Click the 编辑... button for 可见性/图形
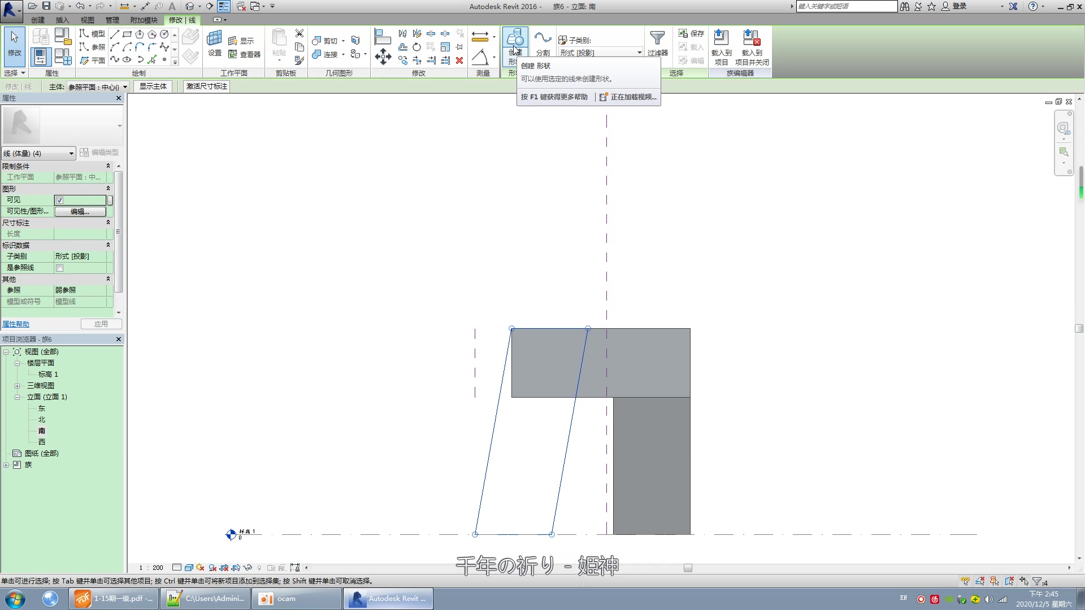Screen dimensions: 1085x610 (80, 211)
